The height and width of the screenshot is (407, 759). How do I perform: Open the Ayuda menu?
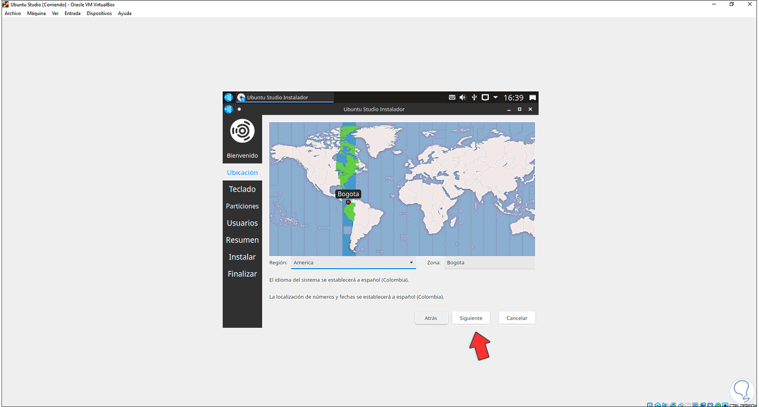124,14
